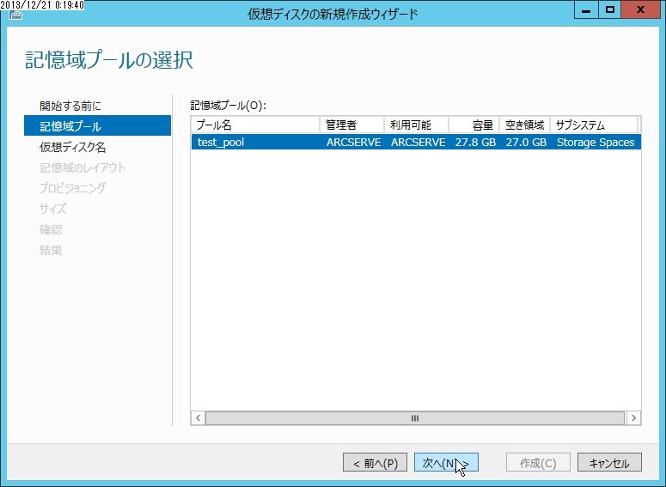Click the Storage Spaces subsystem cell

[x=596, y=142]
